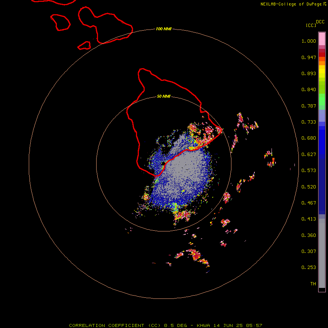
Task: Click the bright green band of color bar
Action: point(322,99)
